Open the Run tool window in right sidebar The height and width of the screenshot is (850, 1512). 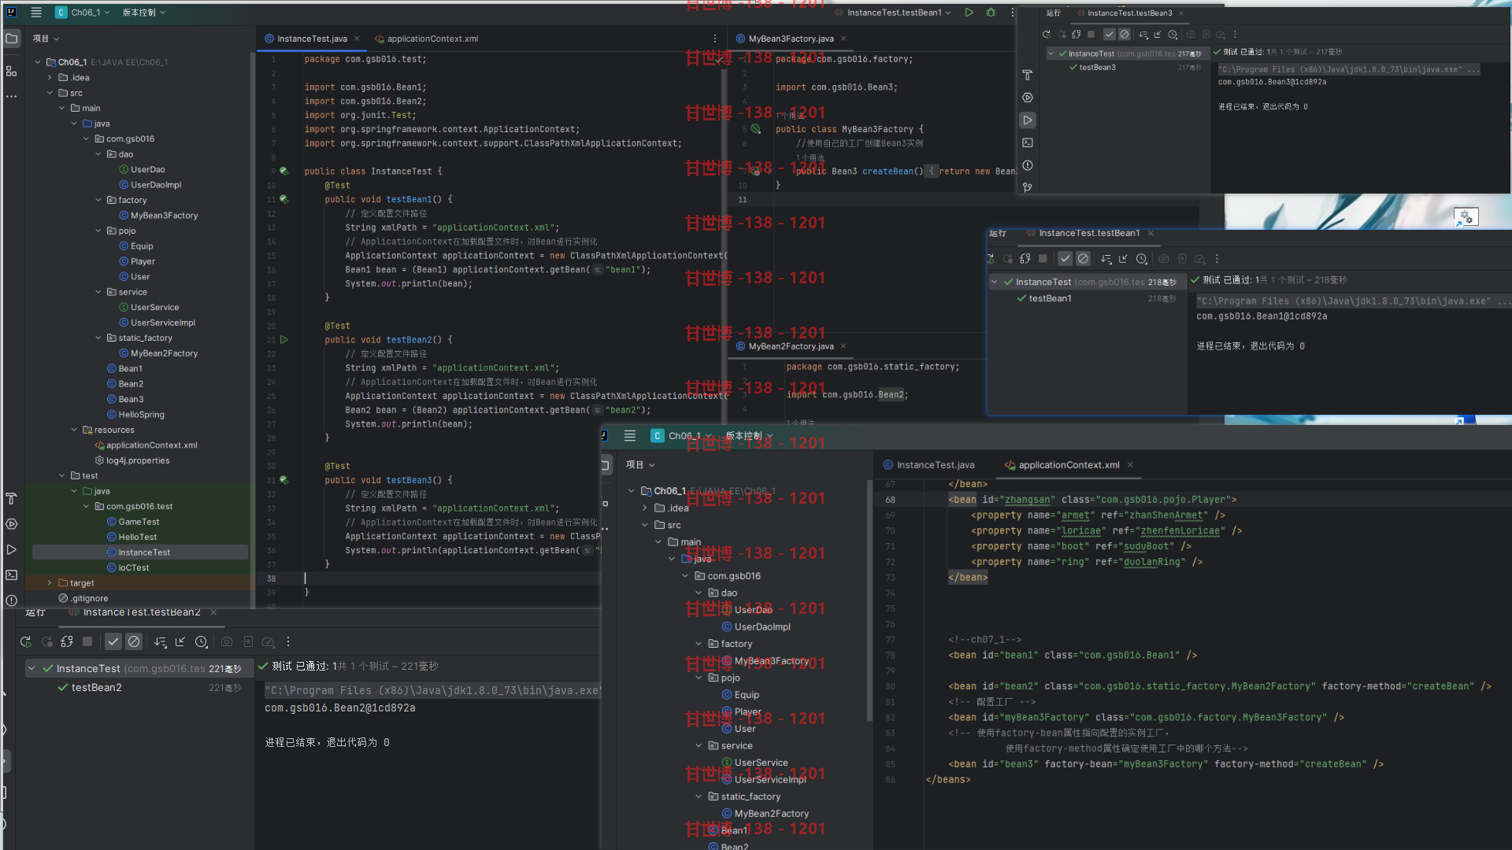click(x=1028, y=120)
